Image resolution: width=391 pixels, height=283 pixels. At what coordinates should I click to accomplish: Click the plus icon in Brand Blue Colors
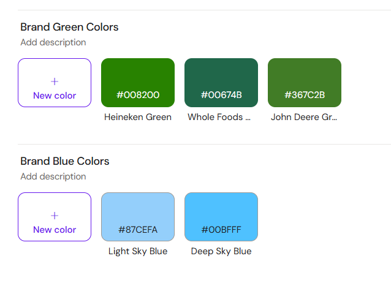55,216
